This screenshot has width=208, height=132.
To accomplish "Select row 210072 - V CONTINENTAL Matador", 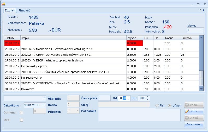I will 102,83.
